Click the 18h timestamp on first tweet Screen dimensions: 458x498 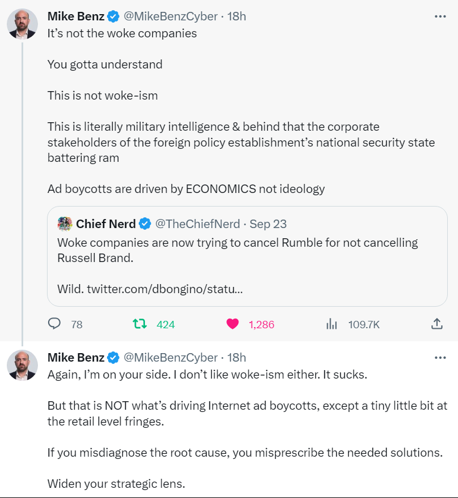click(x=237, y=16)
